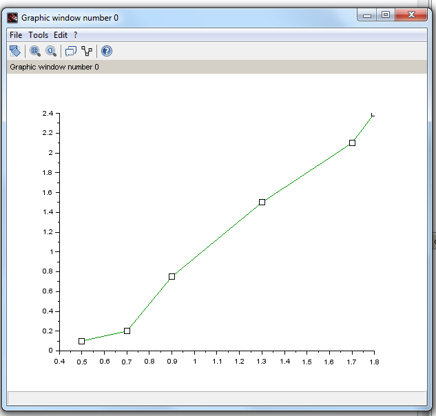
Task: Click the green line between the 1.3 and 1.7 markers
Action: pyautogui.click(x=307, y=173)
